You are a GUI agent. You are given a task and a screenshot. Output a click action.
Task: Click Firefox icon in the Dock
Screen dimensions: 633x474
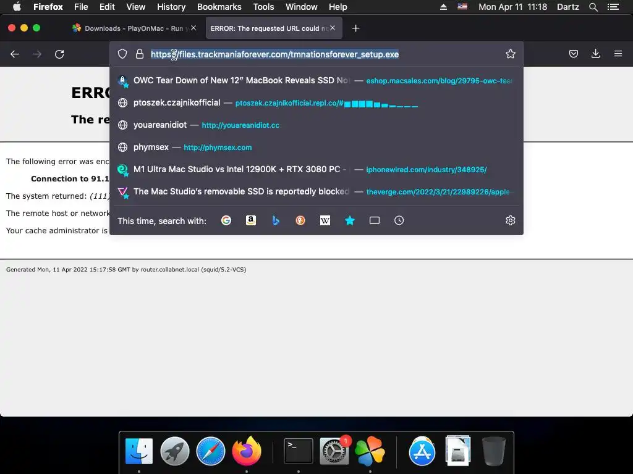tap(246, 451)
